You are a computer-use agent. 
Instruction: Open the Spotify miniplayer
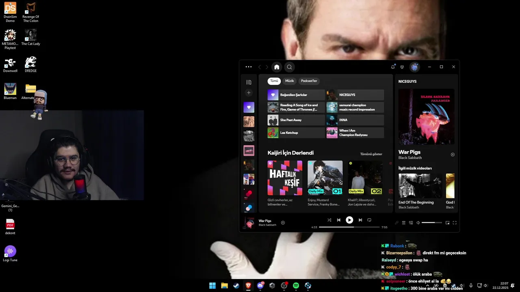pos(448,223)
